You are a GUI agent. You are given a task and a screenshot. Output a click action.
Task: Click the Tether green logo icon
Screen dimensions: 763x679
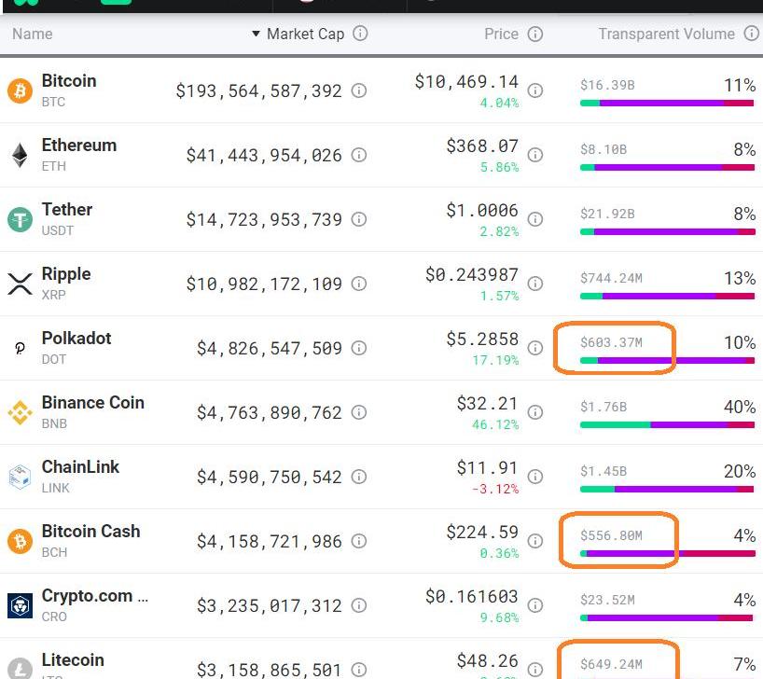pyautogui.click(x=20, y=219)
